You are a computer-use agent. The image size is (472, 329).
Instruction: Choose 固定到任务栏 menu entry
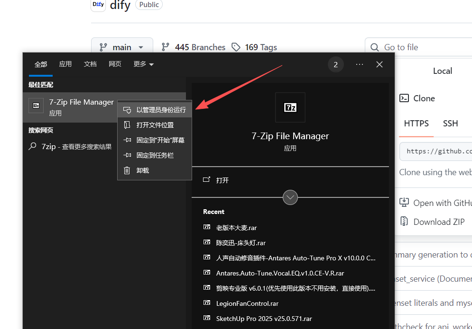click(155, 155)
